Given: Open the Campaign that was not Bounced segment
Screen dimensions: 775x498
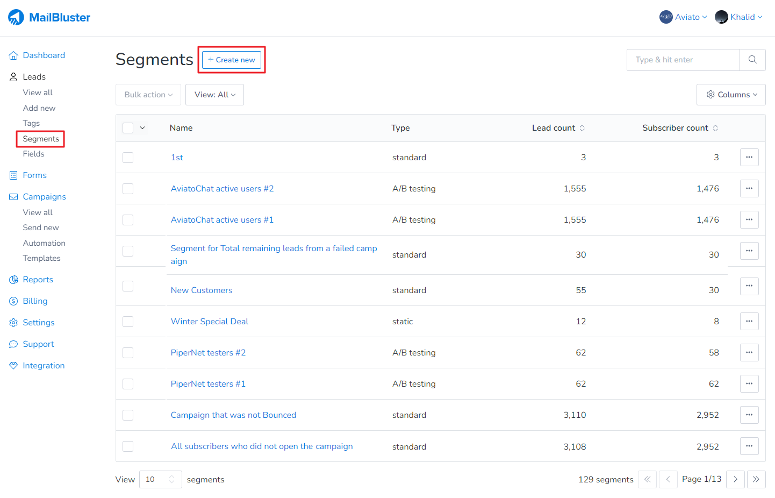Looking at the screenshot, I should pos(233,415).
